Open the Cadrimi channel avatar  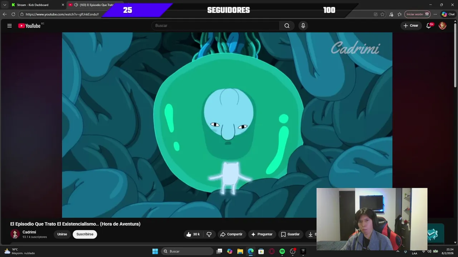[15, 235]
